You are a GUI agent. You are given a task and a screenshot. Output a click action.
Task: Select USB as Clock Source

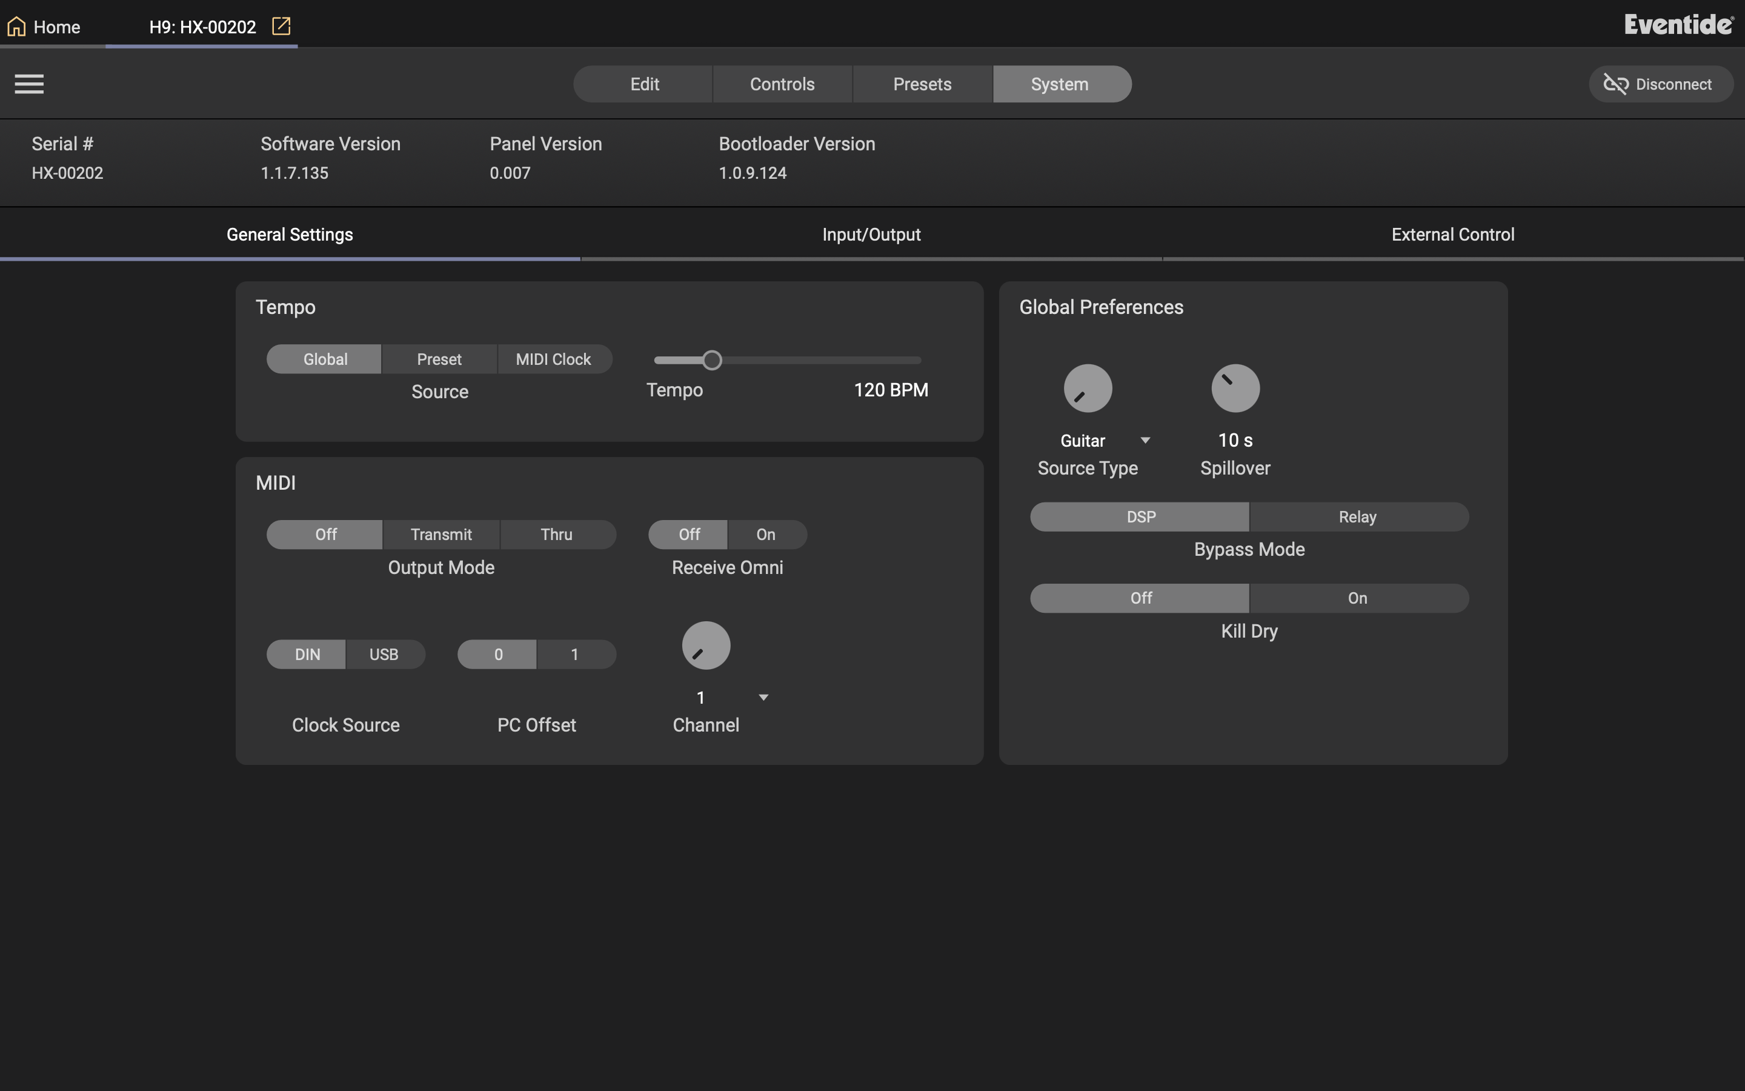click(x=384, y=655)
